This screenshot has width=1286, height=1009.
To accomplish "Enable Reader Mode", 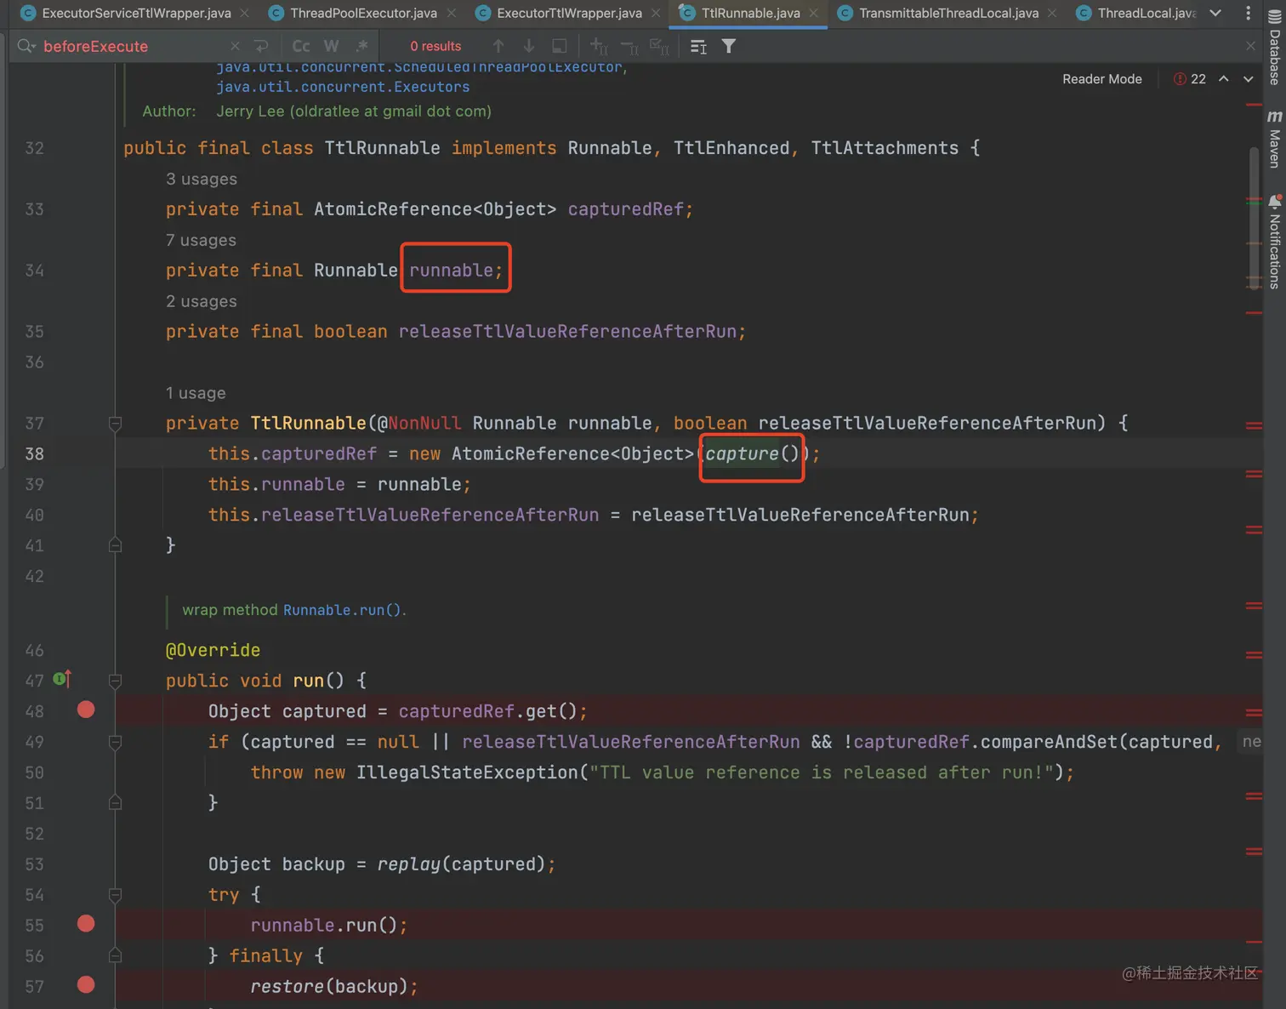I will tap(1101, 79).
